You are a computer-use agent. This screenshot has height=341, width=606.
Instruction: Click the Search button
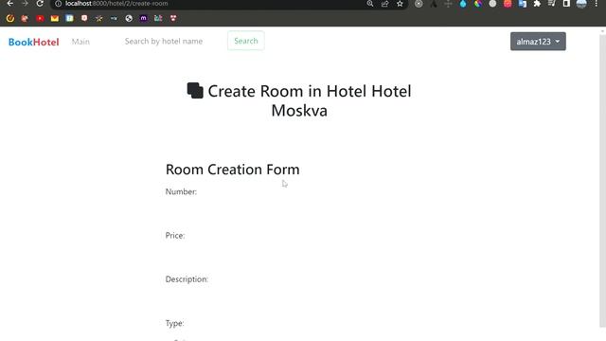point(246,41)
